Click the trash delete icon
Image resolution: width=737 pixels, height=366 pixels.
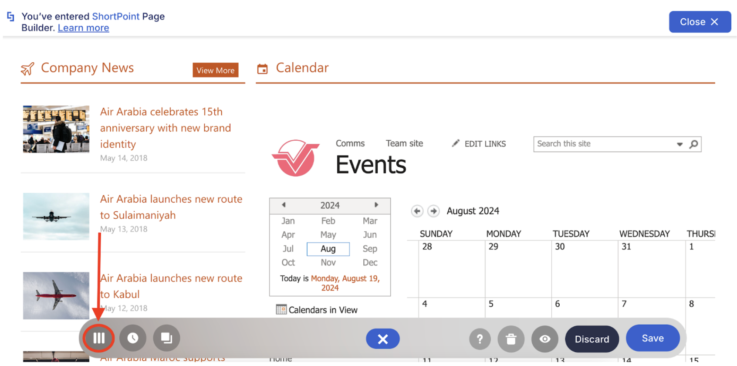click(511, 339)
